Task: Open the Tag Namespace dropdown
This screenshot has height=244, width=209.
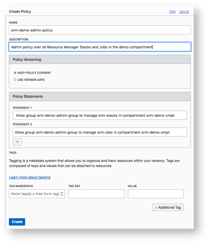Action: [x=37, y=194]
